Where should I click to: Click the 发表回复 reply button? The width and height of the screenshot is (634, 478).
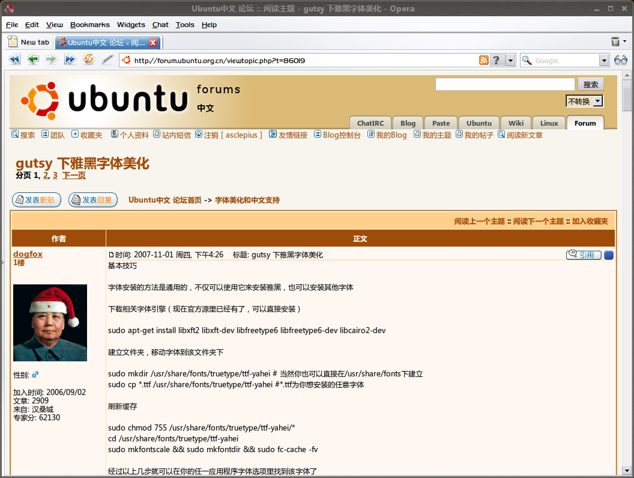(93, 200)
